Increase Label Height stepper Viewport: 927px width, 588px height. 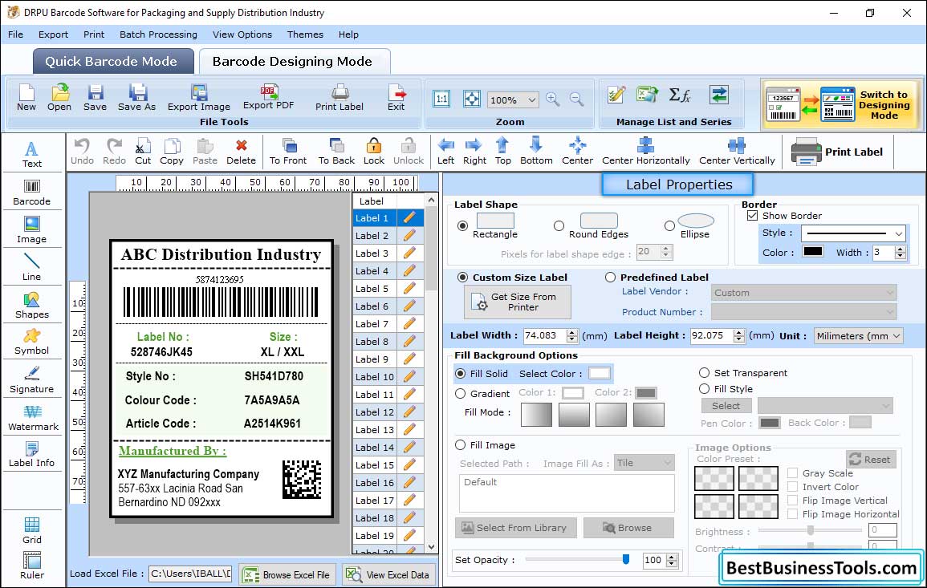point(739,333)
